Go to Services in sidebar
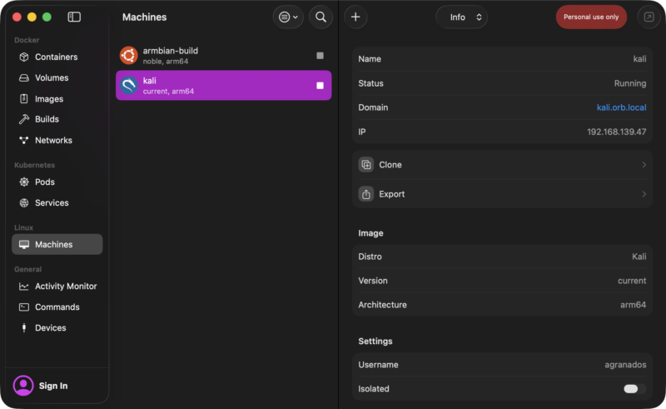Viewport: 666px width, 409px height. [52, 202]
